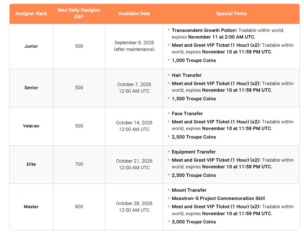Click the Transcendent Growth Potion perk text
304x232 pixels.
(x=204, y=30)
